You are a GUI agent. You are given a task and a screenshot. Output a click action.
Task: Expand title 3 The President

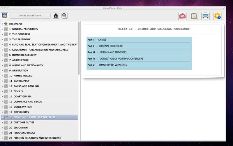(x=2, y=39)
